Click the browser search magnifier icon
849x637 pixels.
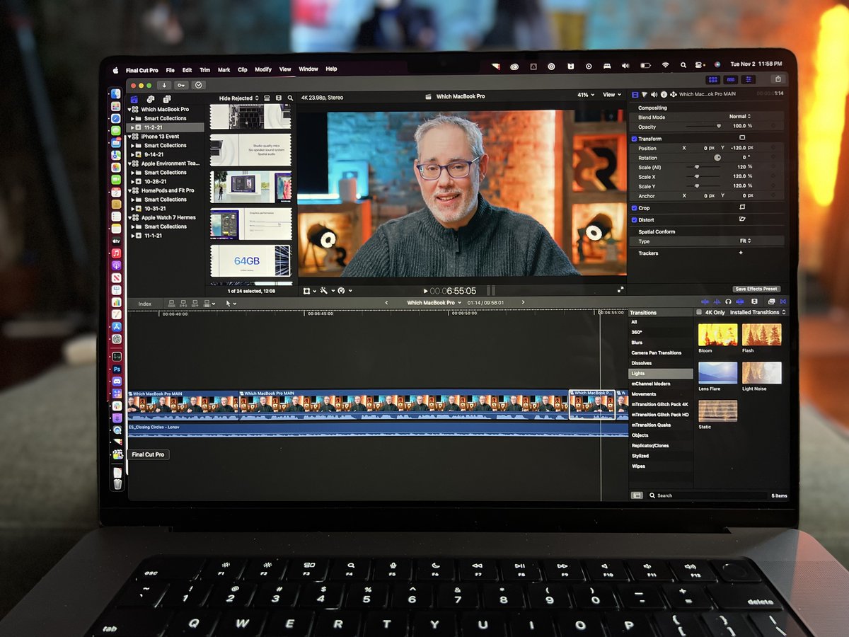click(289, 98)
